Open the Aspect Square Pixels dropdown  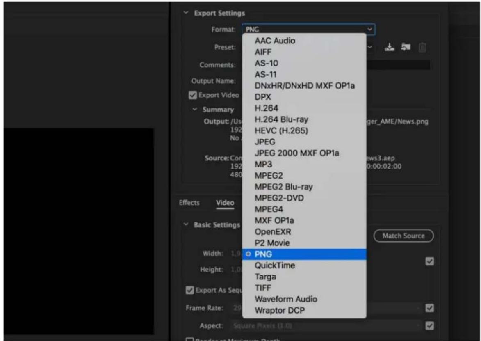pos(326,326)
